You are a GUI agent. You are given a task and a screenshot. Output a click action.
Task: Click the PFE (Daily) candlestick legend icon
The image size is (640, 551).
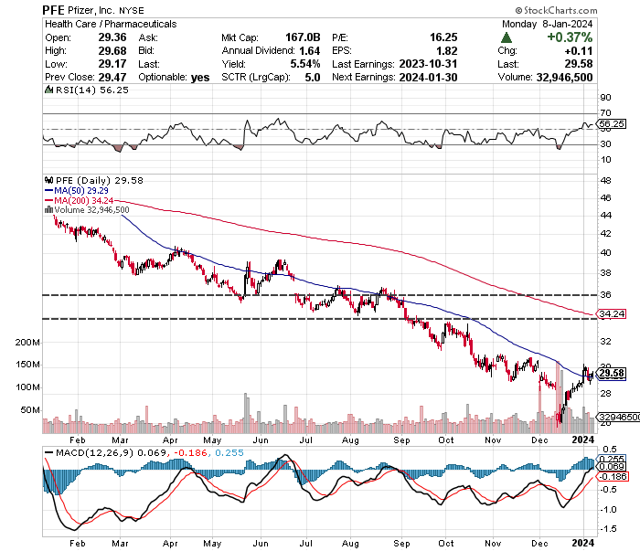[48, 180]
